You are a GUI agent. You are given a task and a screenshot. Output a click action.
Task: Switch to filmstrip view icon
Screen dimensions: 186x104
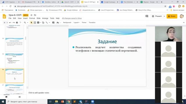coord(6,97)
